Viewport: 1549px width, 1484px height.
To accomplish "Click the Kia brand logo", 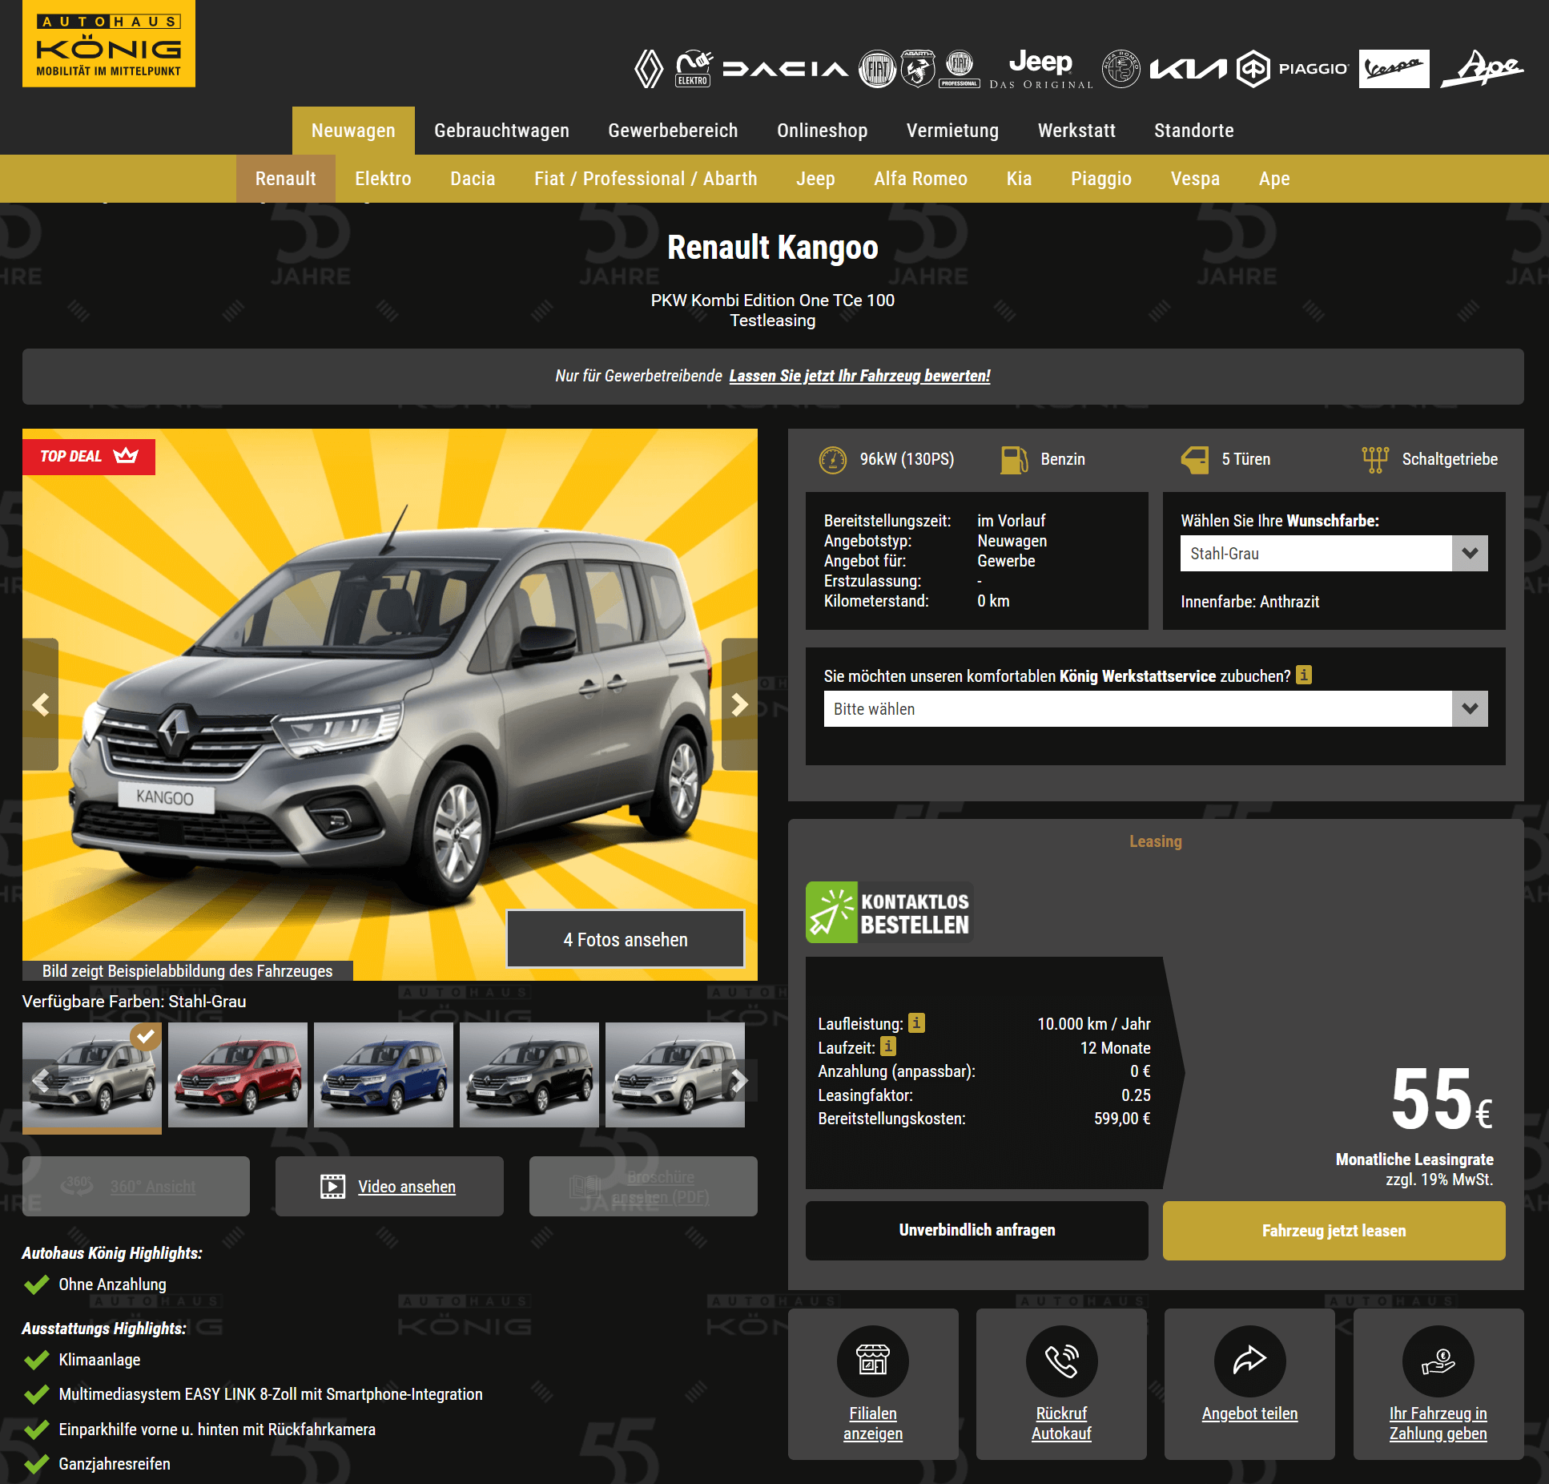I will click(x=1188, y=70).
